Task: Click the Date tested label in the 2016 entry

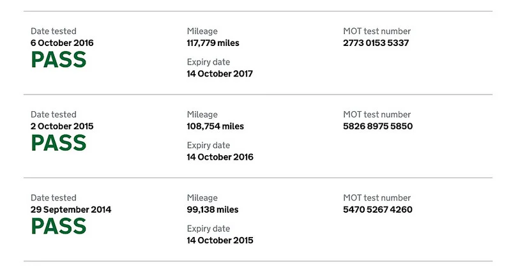Action: [x=54, y=31]
